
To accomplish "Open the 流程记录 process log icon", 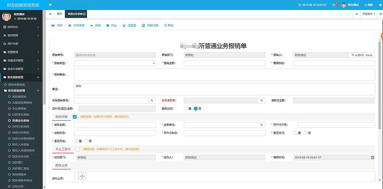I will coord(143,25).
